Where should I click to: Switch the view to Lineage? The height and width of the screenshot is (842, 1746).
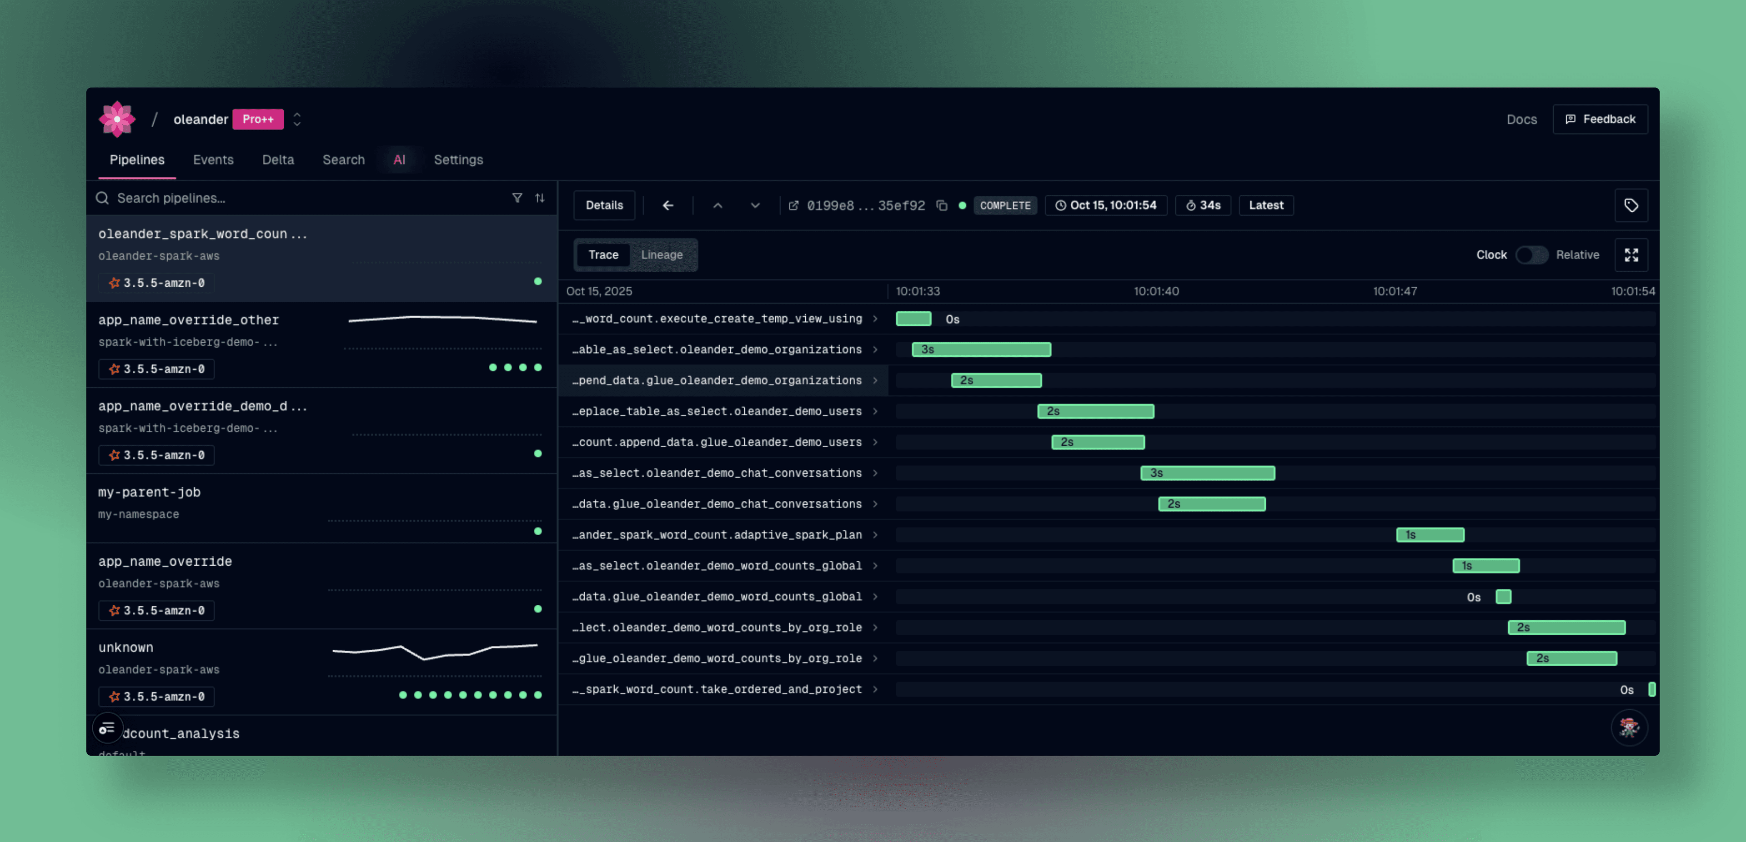pyautogui.click(x=662, y=255)
